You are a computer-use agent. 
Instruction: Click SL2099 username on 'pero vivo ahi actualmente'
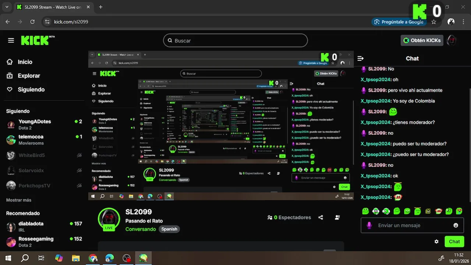point(377,90)
